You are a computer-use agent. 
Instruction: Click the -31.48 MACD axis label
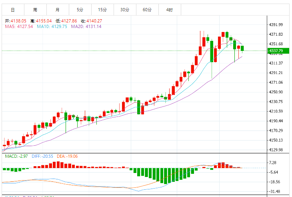tap(275, 191)
